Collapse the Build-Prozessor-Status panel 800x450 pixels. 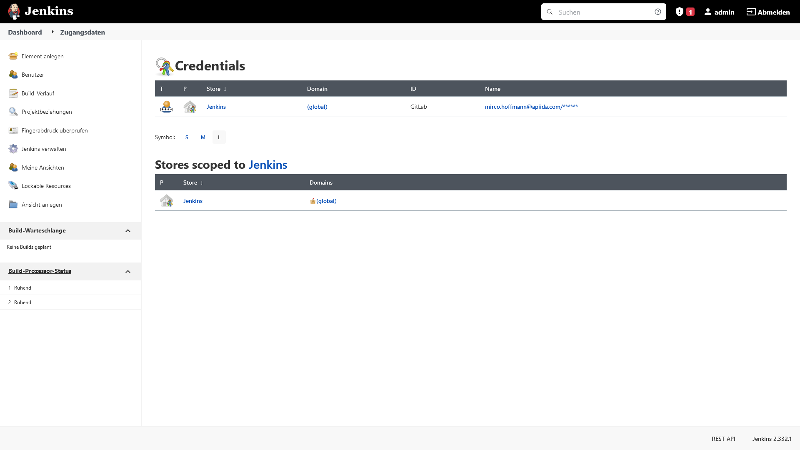pyautogui.click(x=128, y=272)
